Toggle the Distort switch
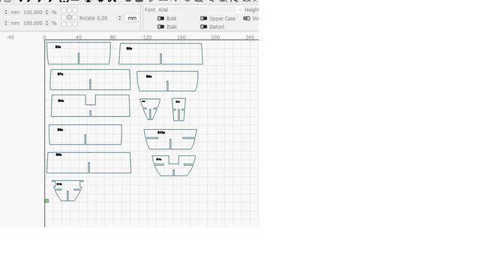The width and height of the screenshot is (480, 270). [203, 27]
